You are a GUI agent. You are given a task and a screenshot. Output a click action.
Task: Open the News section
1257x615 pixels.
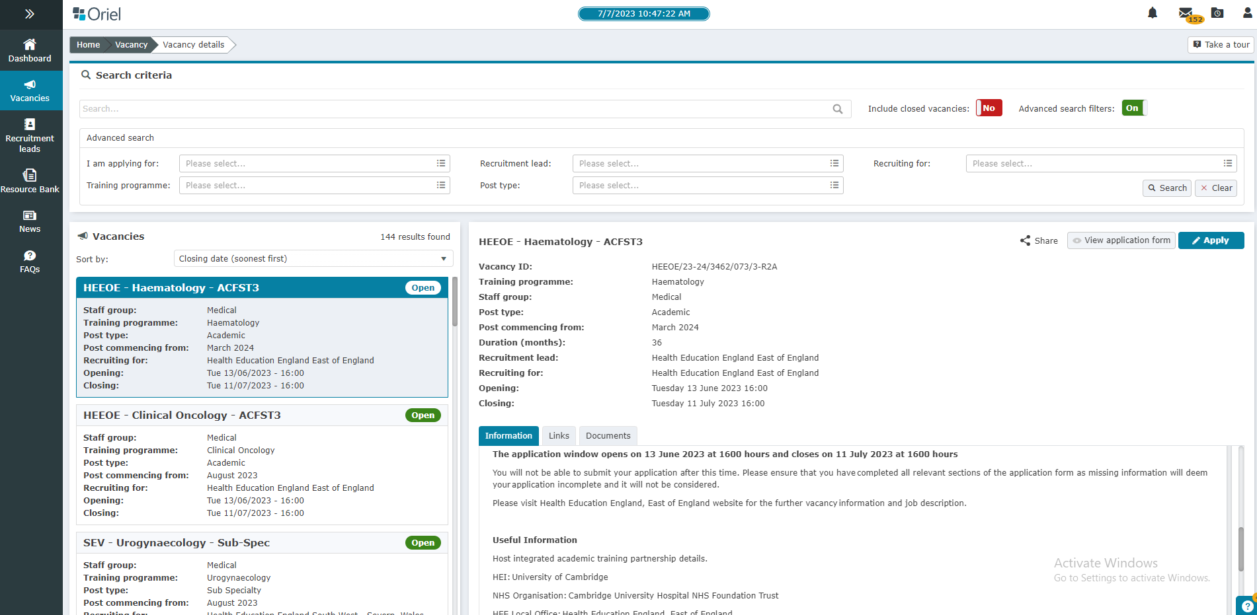pyautogui.click(x=30, y=221)
